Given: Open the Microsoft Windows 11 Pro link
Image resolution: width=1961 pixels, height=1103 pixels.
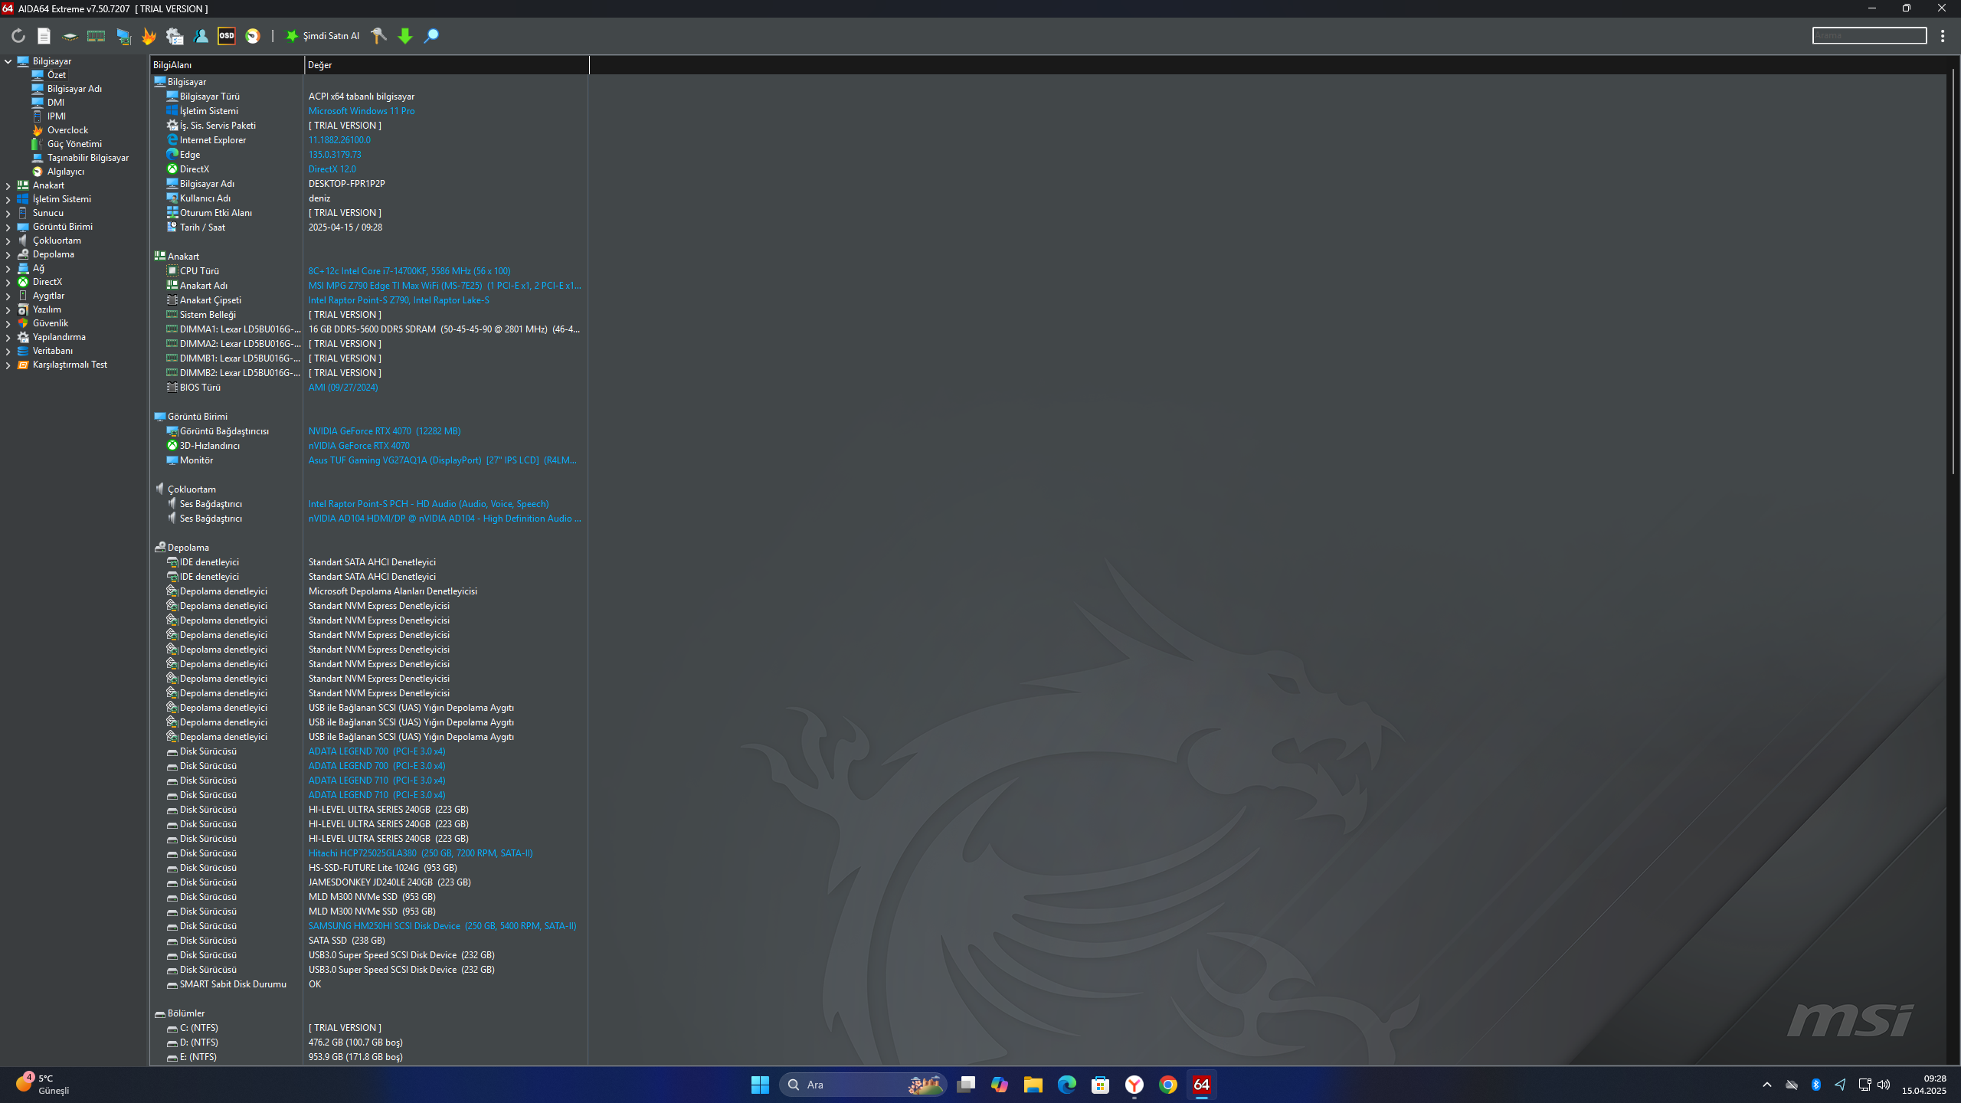Looking at the screenshot, I should [x=361, y=111].
